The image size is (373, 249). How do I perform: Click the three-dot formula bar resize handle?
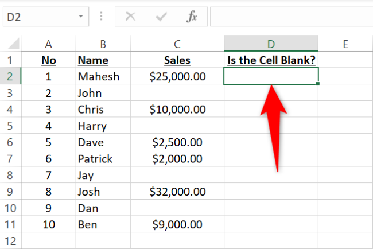click(102, 17)
